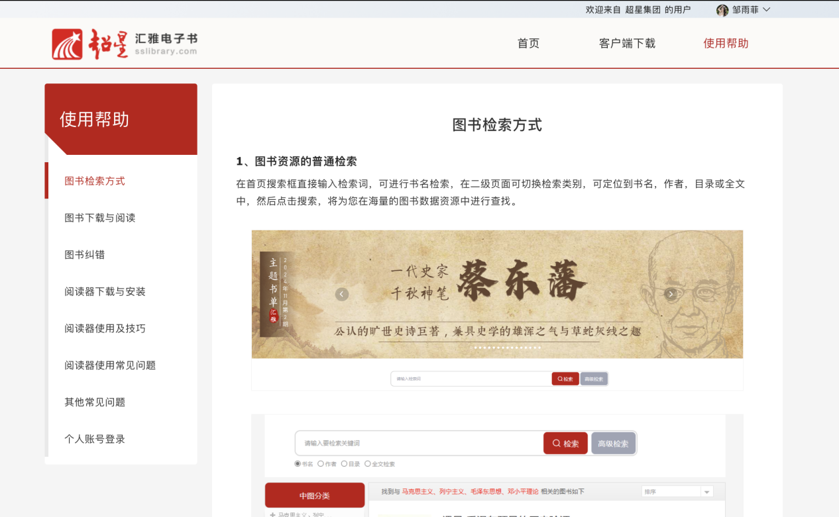
Task: Click the banner carousel pagination dots
Action: click(x=506, y=348)
